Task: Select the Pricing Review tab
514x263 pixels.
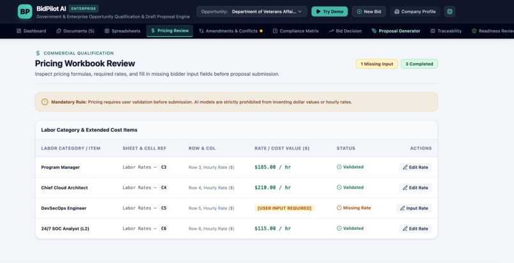Action: click(x=170, y=31)
